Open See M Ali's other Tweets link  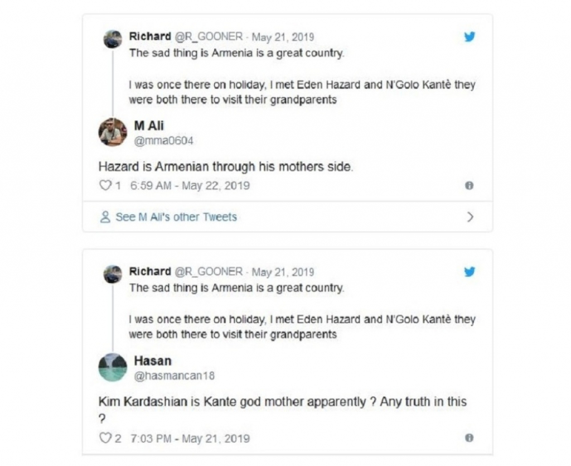[176, 217]
